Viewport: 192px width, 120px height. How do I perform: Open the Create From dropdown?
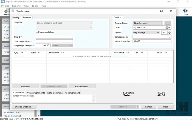point(148,23)
